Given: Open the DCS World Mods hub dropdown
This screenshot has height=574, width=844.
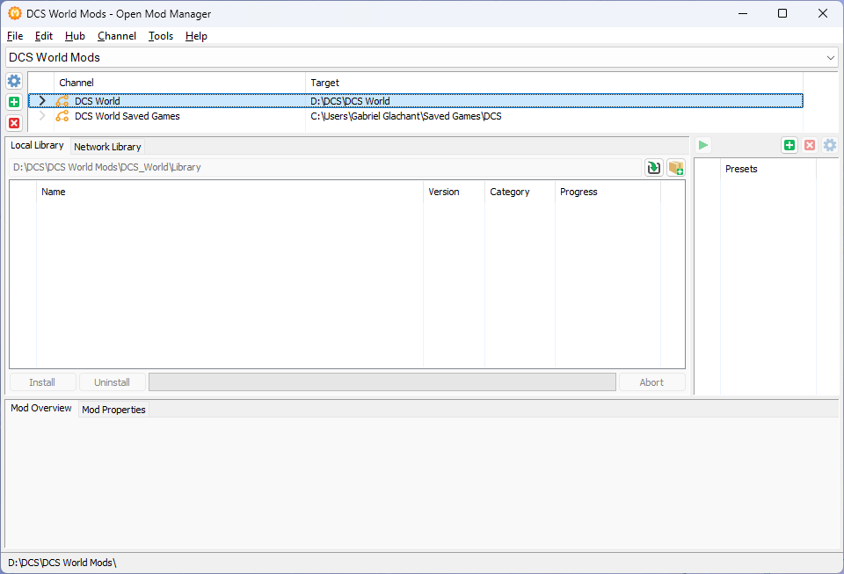Looking at the screenshot, I should (831, 57).
